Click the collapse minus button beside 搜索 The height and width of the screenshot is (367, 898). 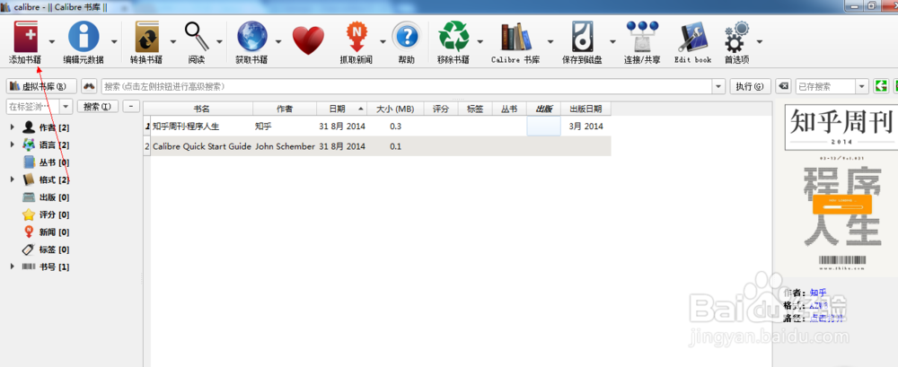tap(132, 107)
